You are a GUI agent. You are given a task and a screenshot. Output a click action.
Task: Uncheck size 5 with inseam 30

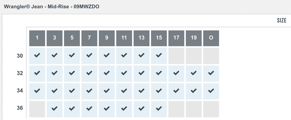[72, 56]
